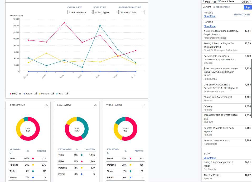This screenshot has height=182, width=252.
Task: Click the blue Top button
Action: (x=247, y=7)
